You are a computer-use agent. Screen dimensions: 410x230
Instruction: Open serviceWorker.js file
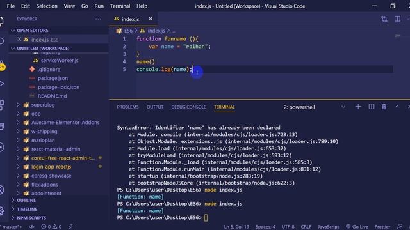click(x=60, y=60)
